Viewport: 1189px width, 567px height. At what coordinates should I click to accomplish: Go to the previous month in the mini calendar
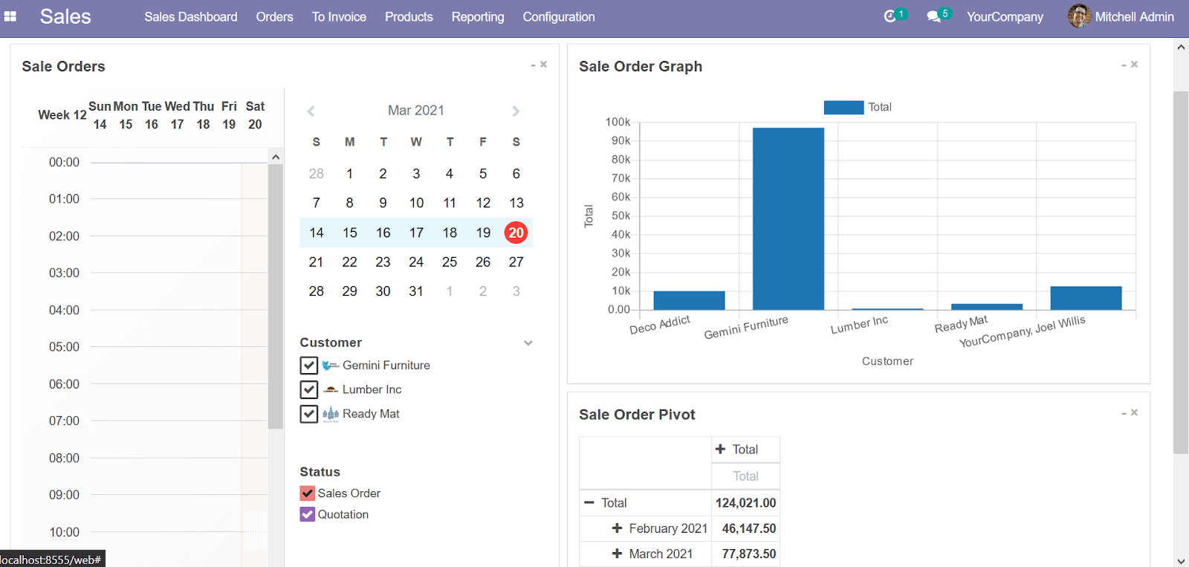pyautogui.click(x=311, y=111)
